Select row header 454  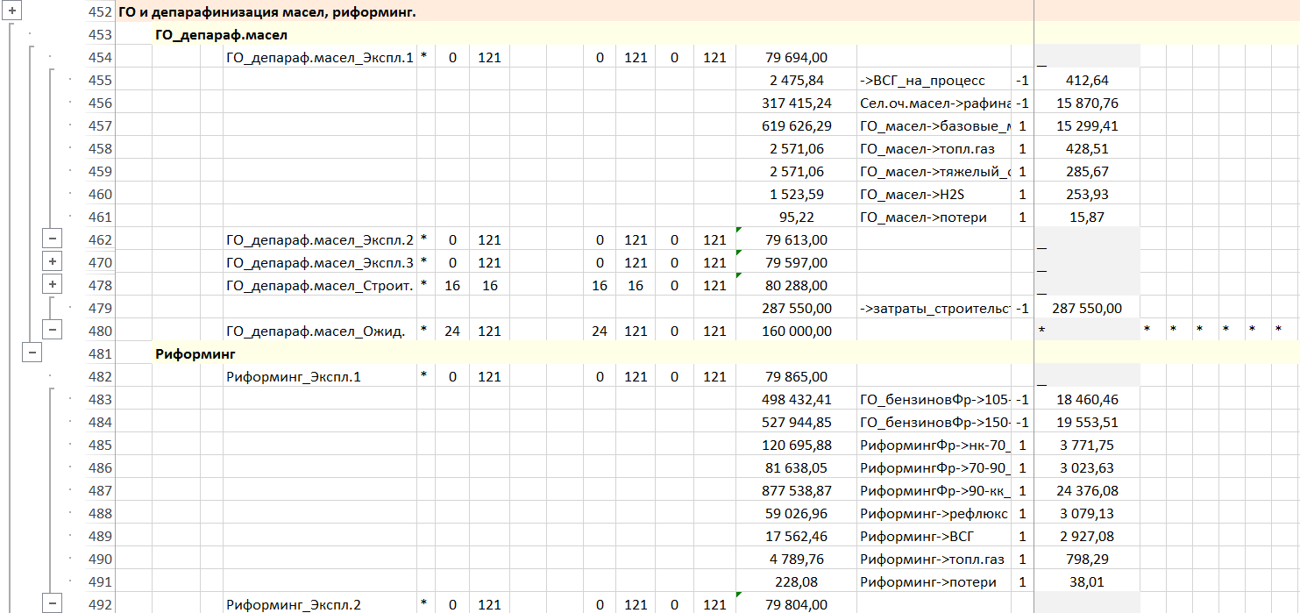[100, 58]
